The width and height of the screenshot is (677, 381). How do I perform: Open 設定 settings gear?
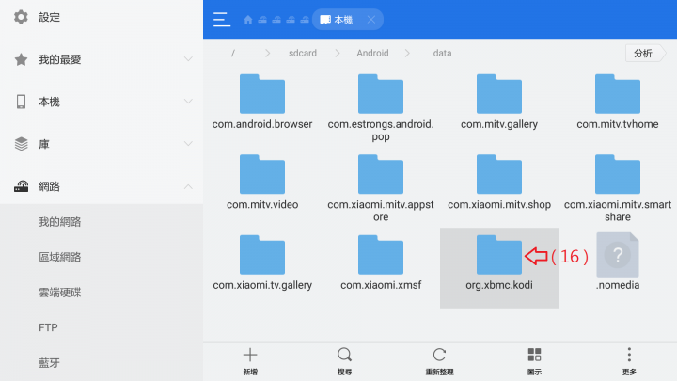pyautogui.click(x=21, y=17)
